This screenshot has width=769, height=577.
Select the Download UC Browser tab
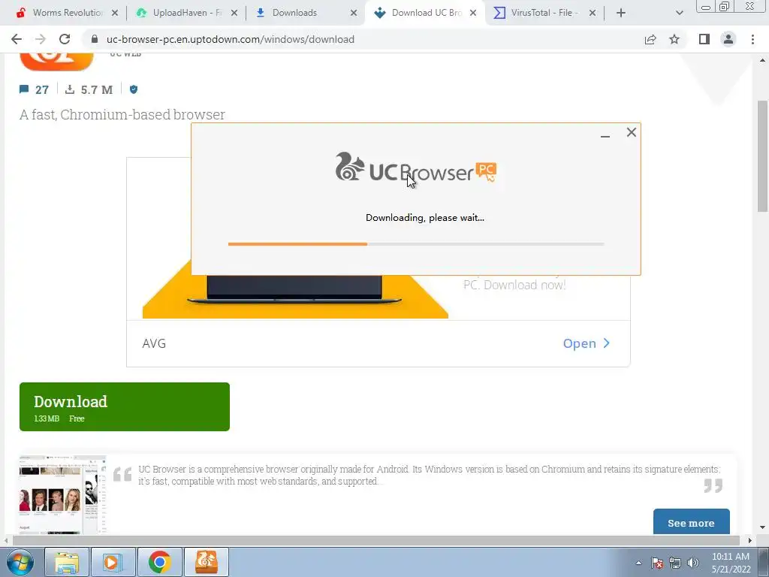424,13
